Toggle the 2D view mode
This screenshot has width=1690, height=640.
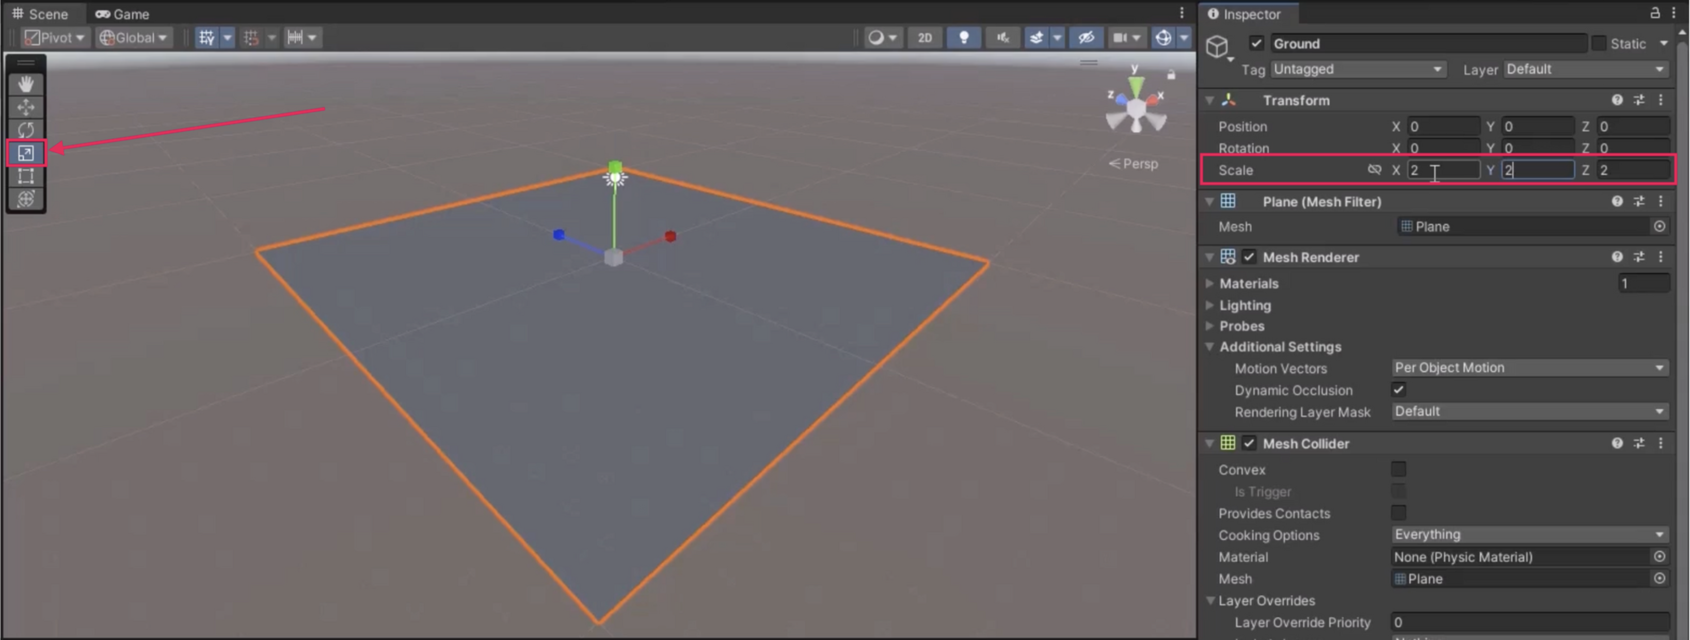pyautogui.click(x=924, y=37)
